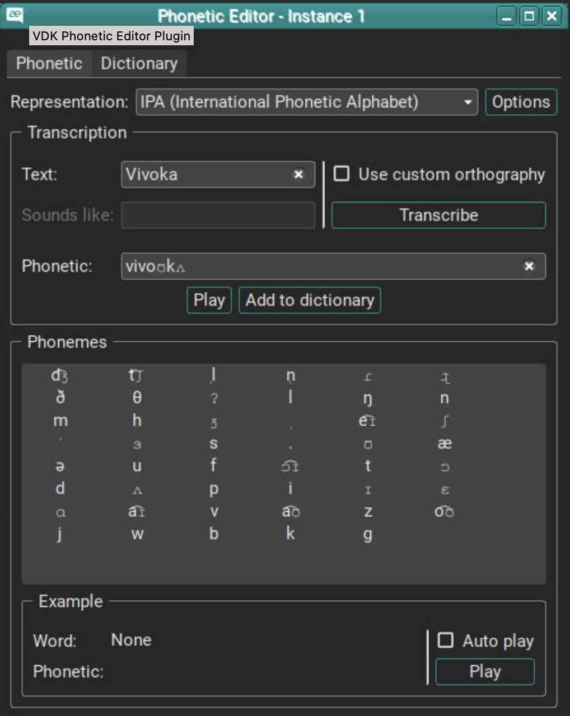Insert the p phoneme
The image size is (570, 716).
click(214, 490)
